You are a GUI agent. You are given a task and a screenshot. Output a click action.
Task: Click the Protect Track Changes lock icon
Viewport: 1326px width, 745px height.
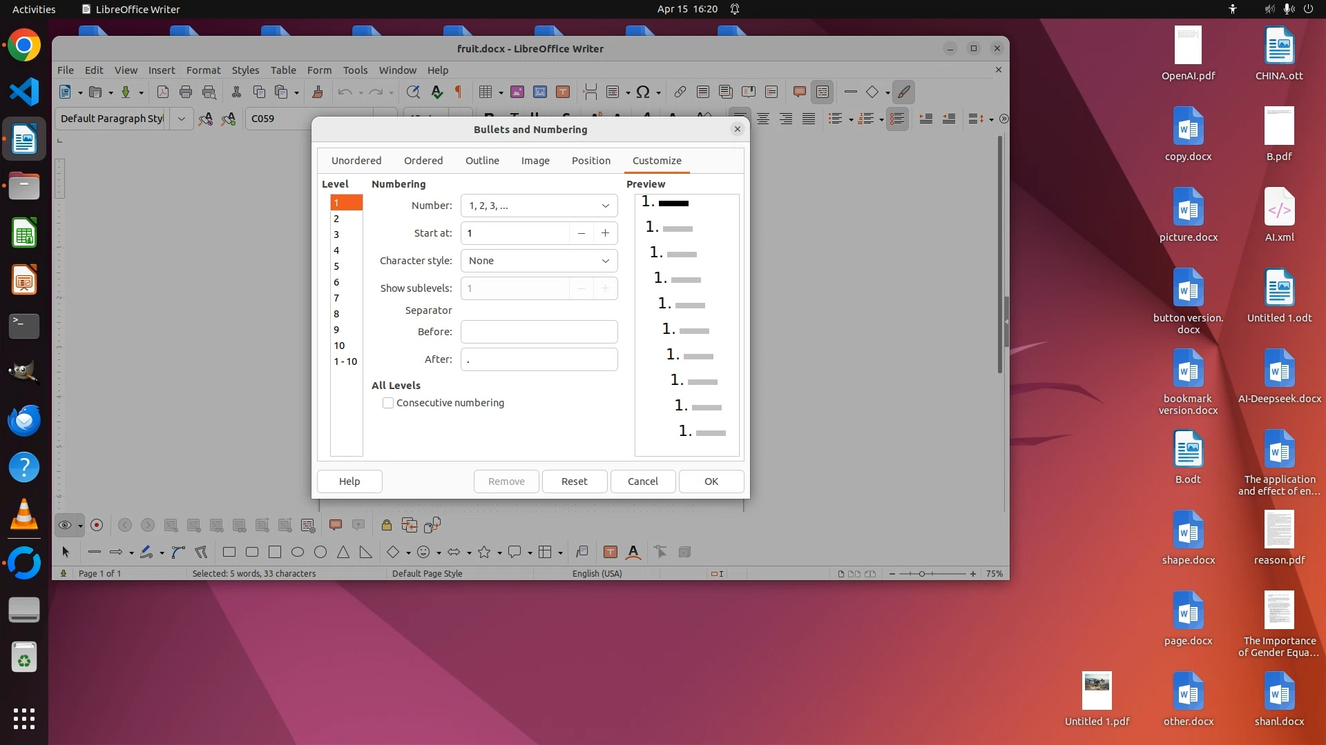[x=387, y=526]
